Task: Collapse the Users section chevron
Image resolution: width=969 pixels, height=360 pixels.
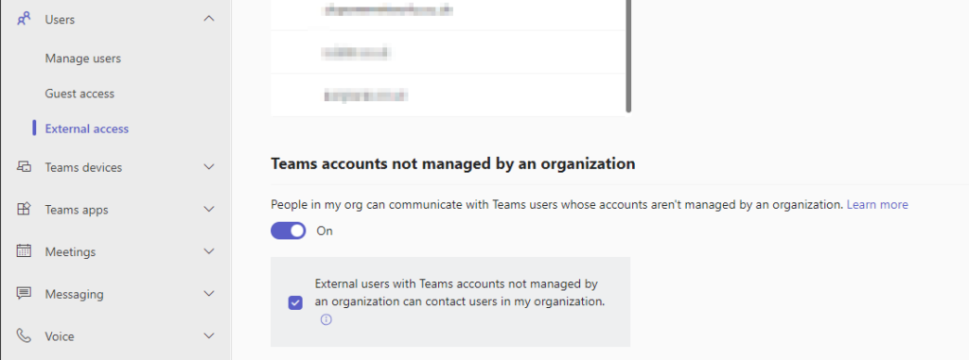Action: [x=209, y=19]
